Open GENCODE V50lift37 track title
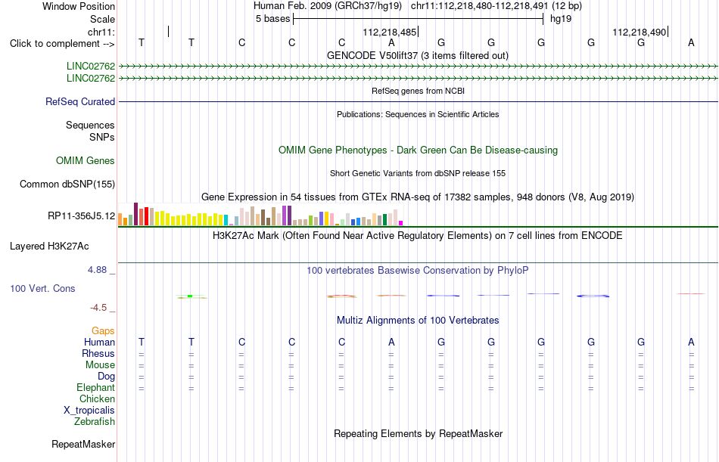 point(418,55)
